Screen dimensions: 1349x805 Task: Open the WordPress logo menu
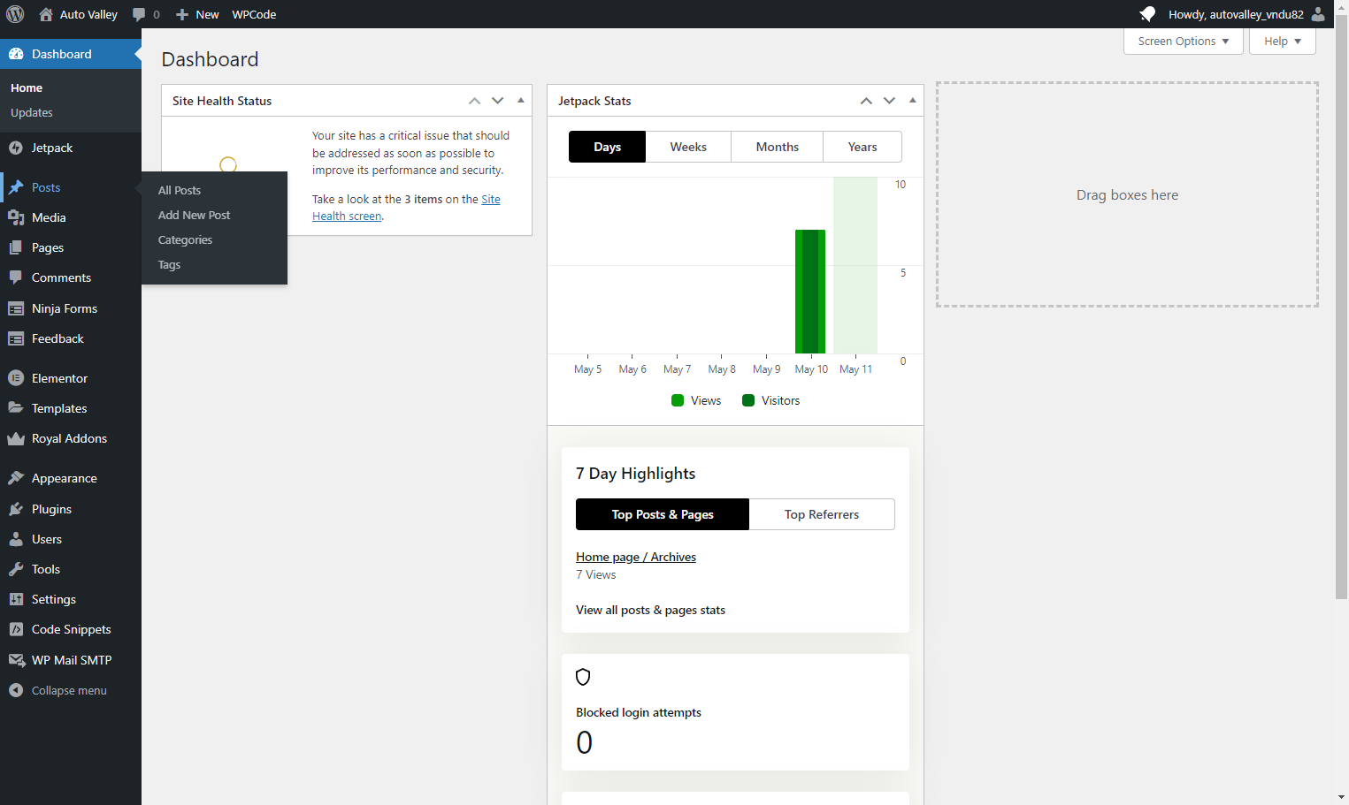point(15,14)
